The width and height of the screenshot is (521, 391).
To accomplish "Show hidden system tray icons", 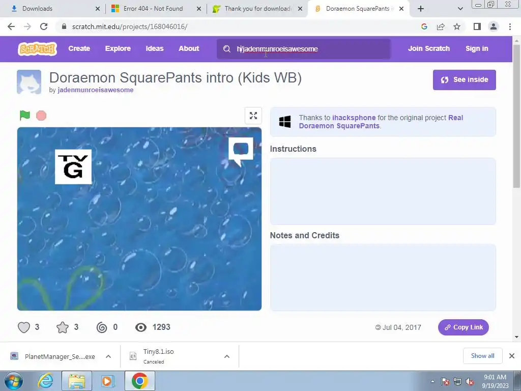I will [x=432, y=381].
